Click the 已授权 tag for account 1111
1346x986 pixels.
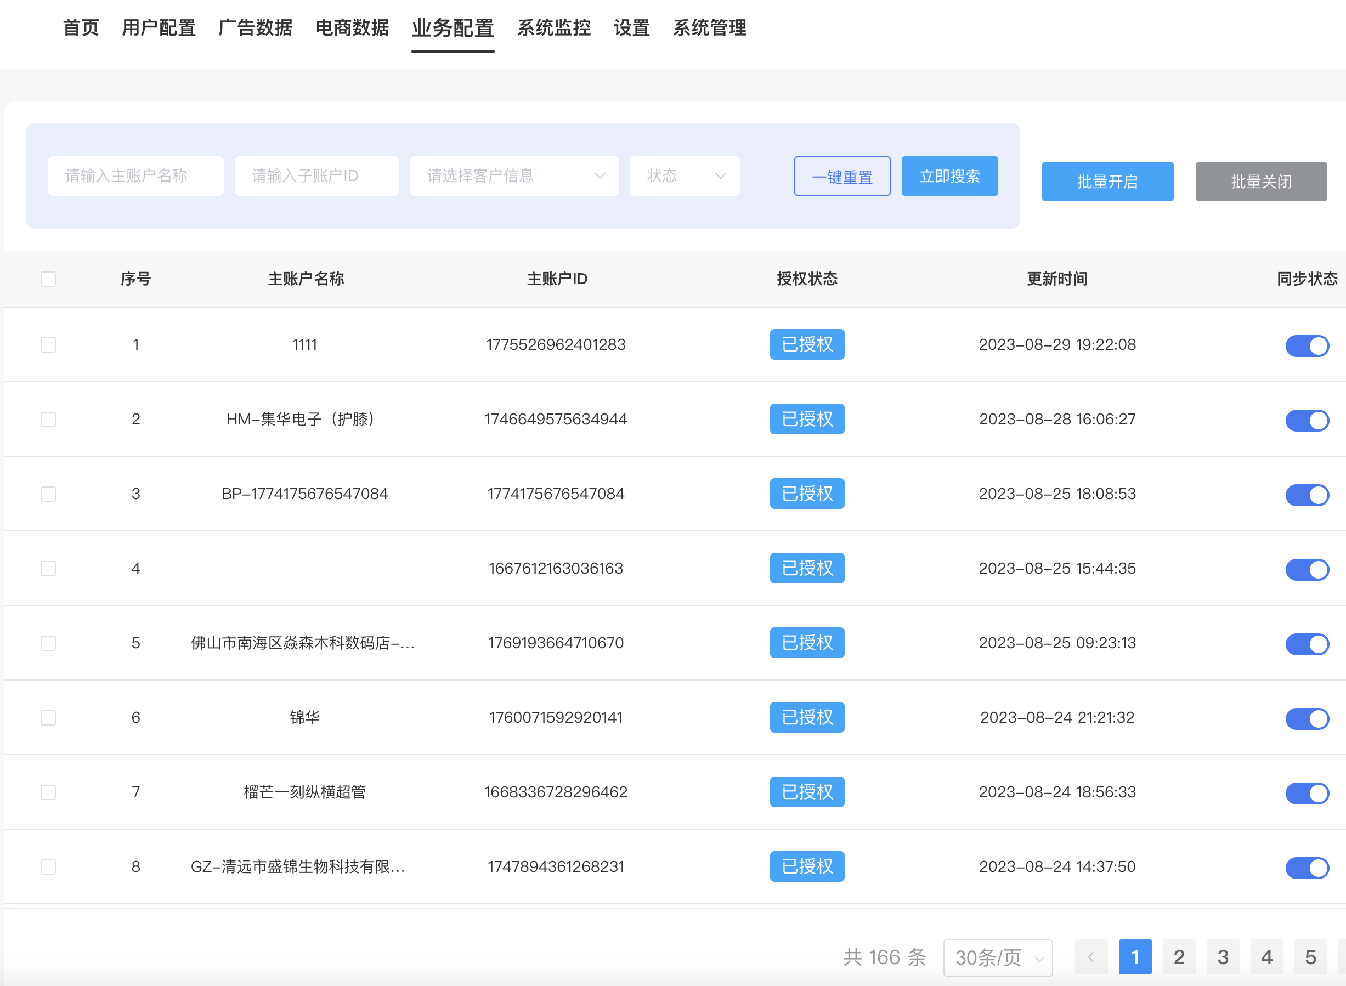coord(807,344)
